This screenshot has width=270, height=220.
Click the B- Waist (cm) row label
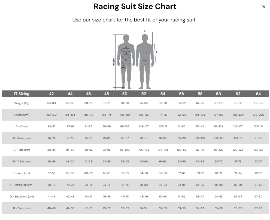pos(22,138)
